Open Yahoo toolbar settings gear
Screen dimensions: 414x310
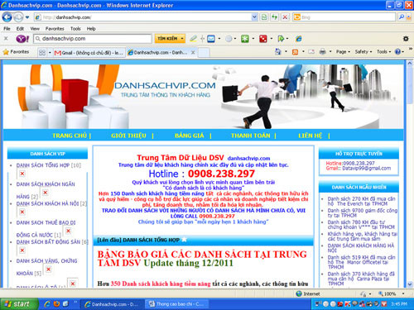pos(406,39)
